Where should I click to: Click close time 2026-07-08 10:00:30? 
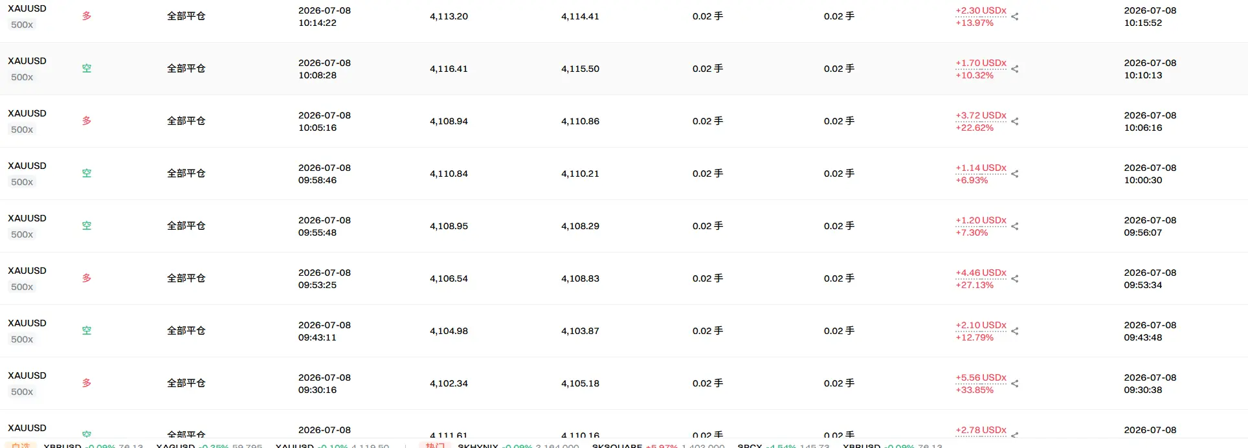coord(1150,174)
